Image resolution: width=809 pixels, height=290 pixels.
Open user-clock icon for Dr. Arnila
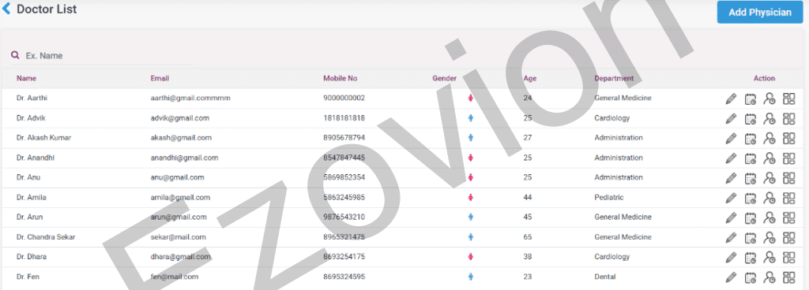click(x=769, y=198)
